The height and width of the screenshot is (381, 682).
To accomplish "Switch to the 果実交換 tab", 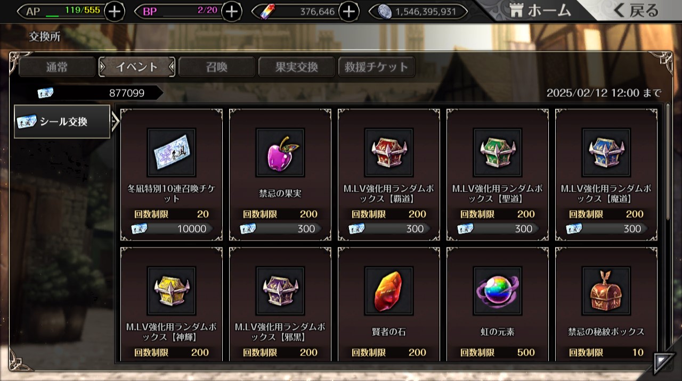I will [x=297, y=67].
